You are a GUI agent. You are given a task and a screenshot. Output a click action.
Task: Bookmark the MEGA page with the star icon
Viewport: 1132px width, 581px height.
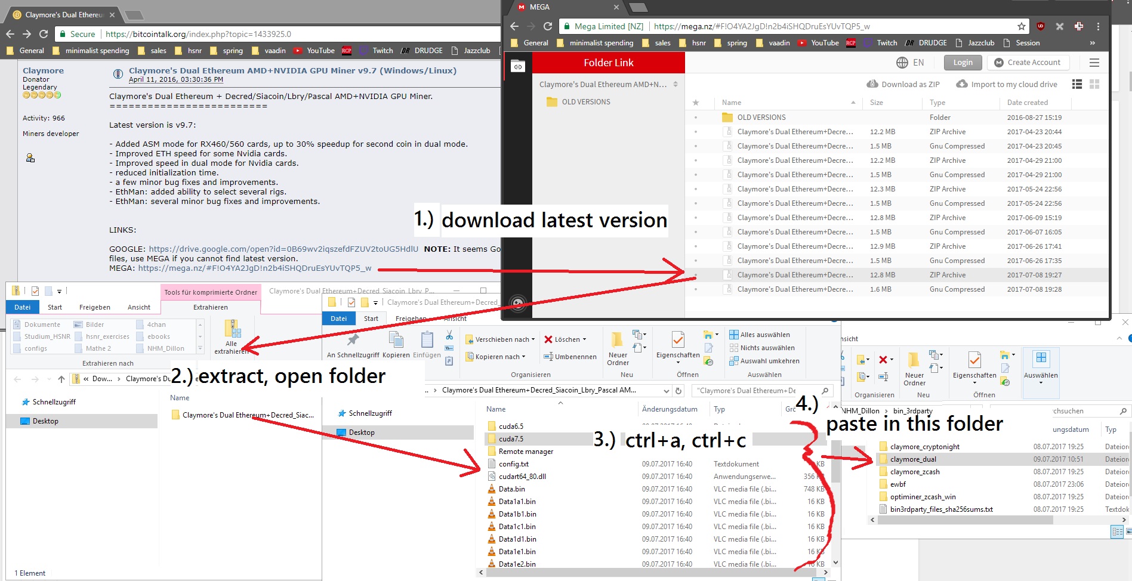tap(1021, 26)
